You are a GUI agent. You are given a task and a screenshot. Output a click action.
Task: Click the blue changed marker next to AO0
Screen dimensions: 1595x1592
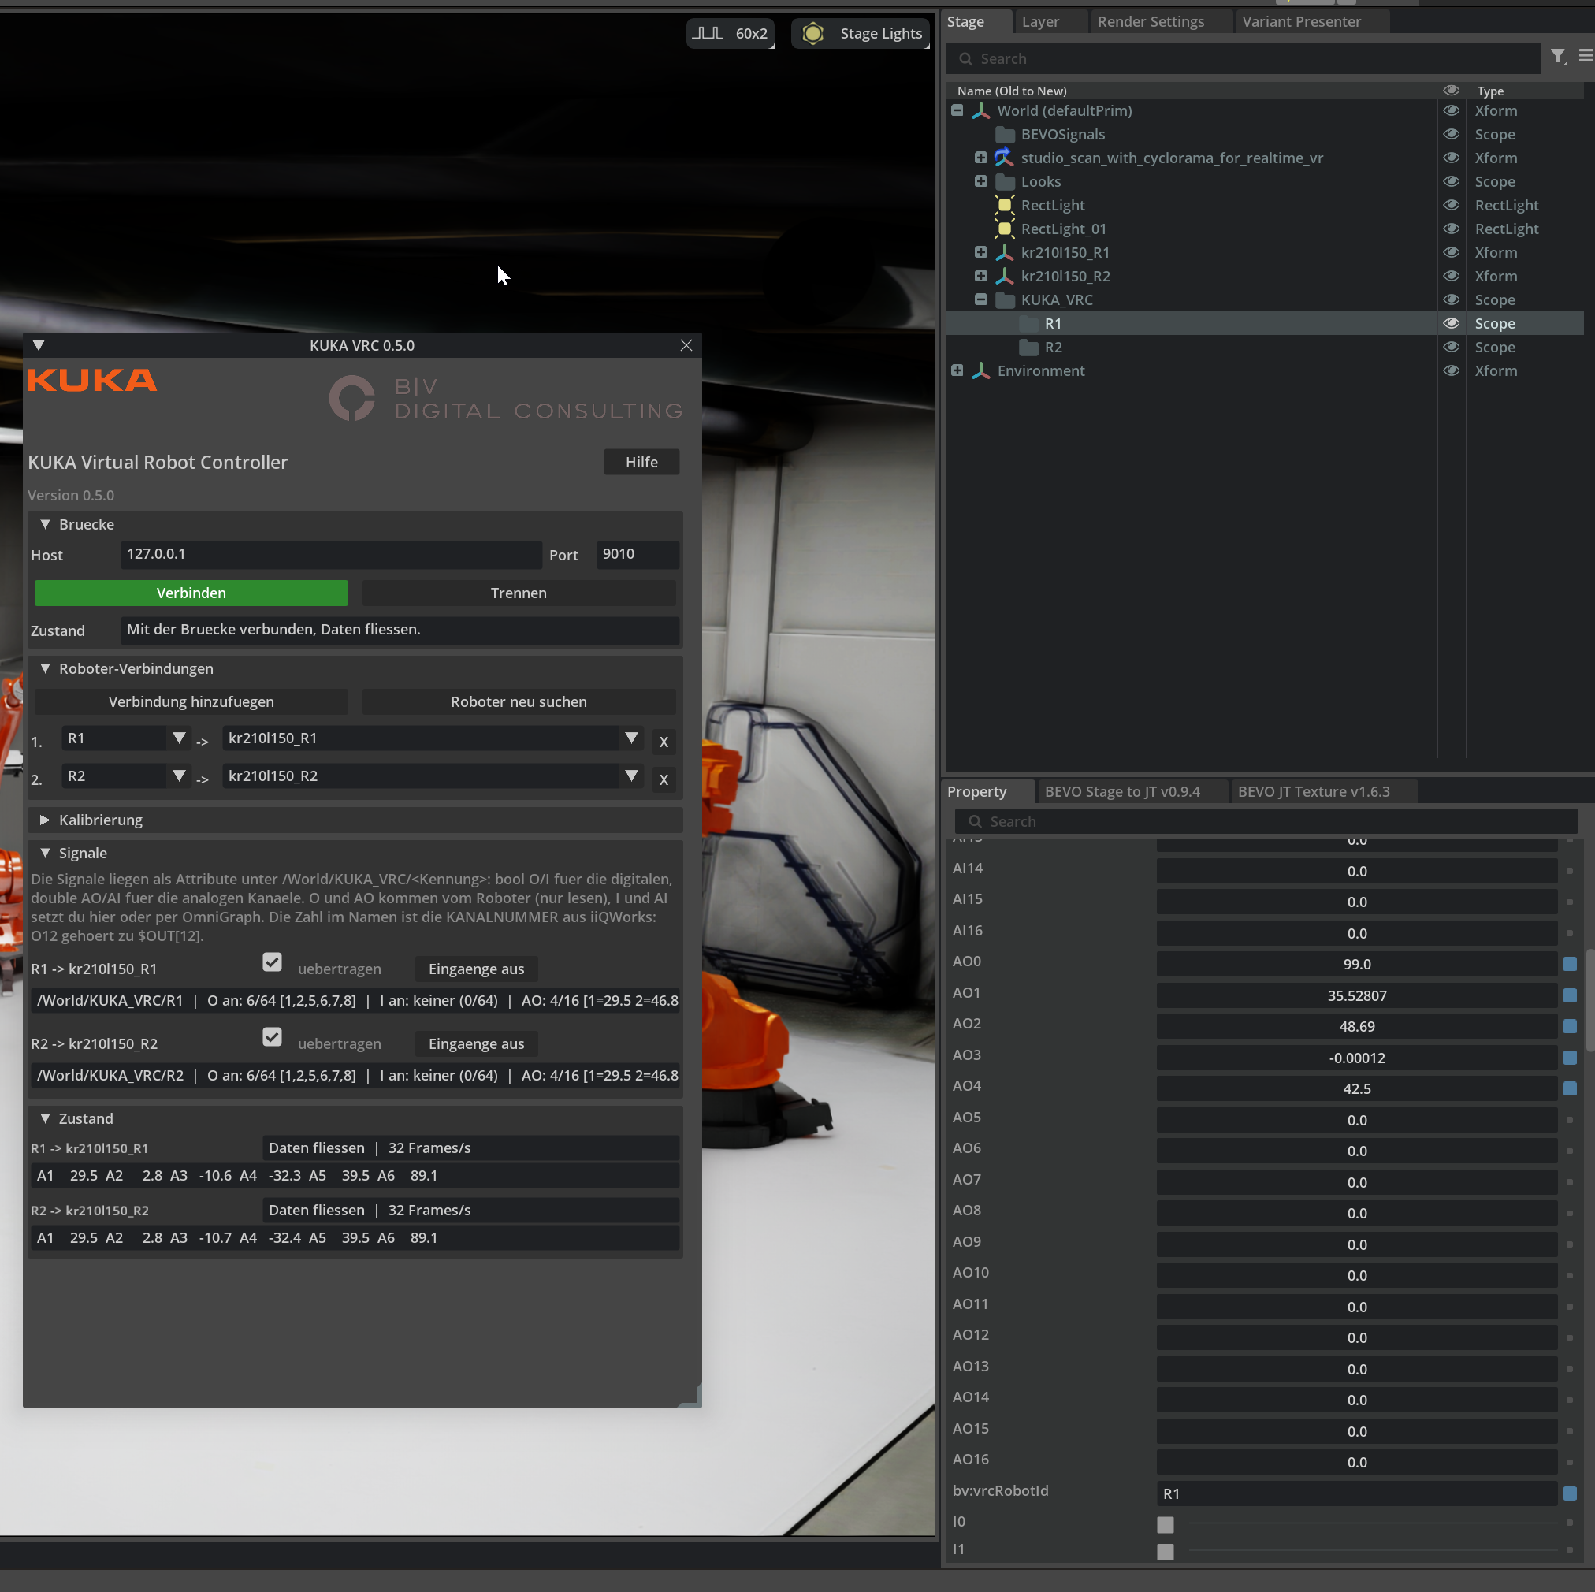point(1570,964)
